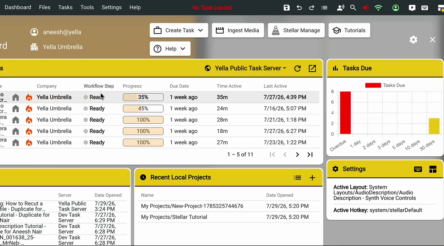Click the red Overdue bar in chart
The height and width of the screenshot is (246, 444).
[345, 113]
